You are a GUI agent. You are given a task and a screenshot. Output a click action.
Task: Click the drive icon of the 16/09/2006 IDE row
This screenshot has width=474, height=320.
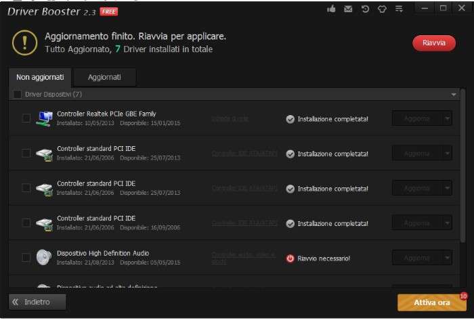pos(44,224)
